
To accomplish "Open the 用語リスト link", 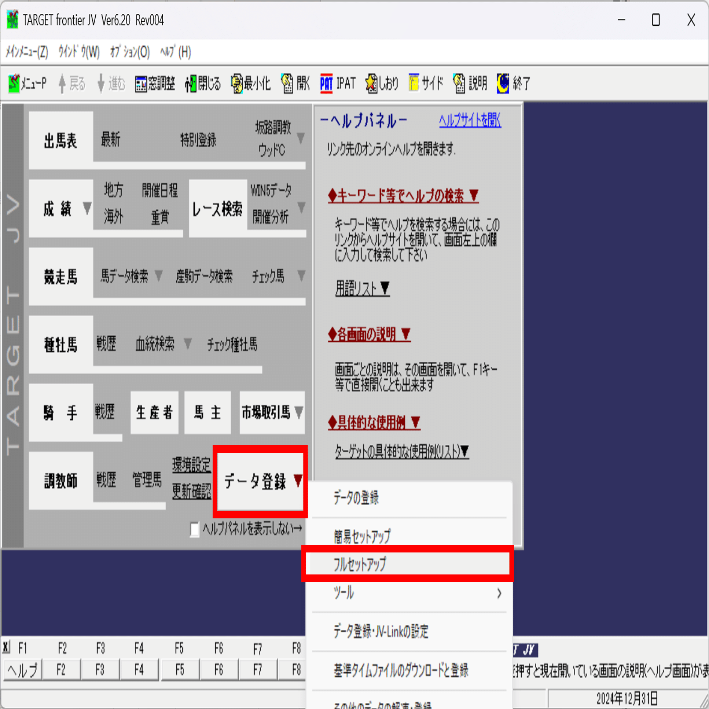I will tap(363, 289).
